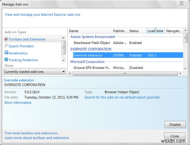Sort by Load time column header
Image resolution: width=190 pixels, height=145 pixels.
(156, 31)
